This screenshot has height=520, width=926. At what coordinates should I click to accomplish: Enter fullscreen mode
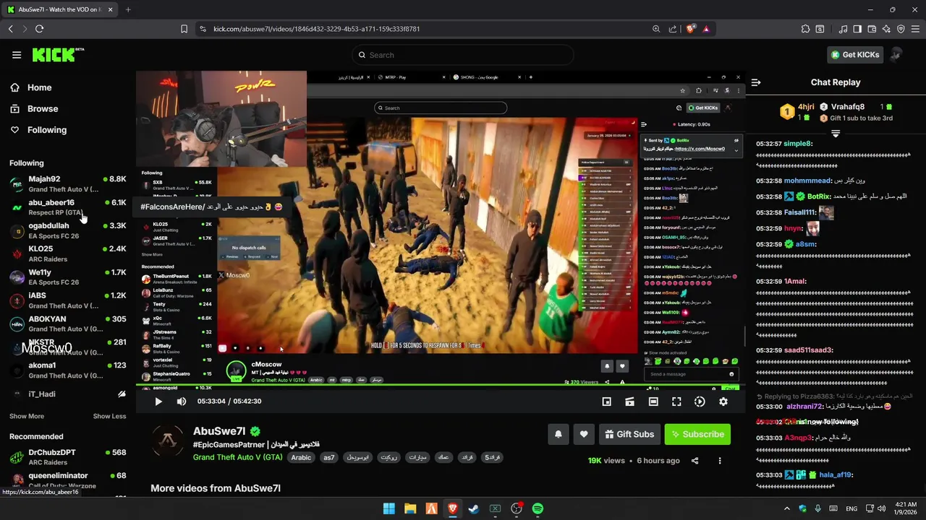point(676,402)
